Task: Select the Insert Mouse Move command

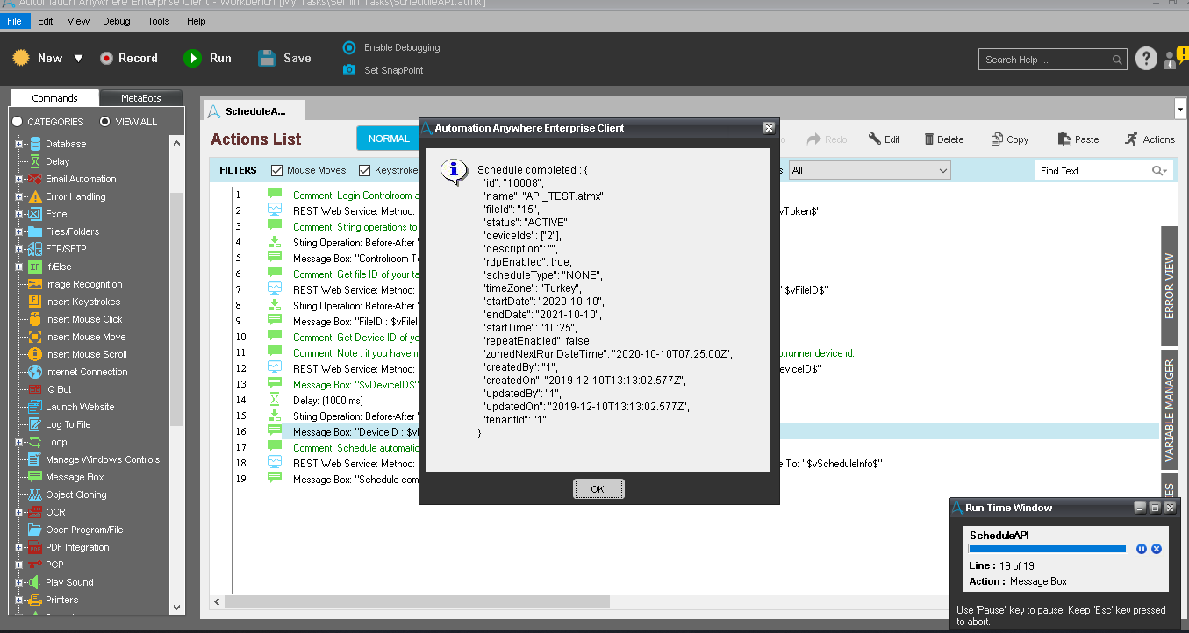Action: coord(86,337)
